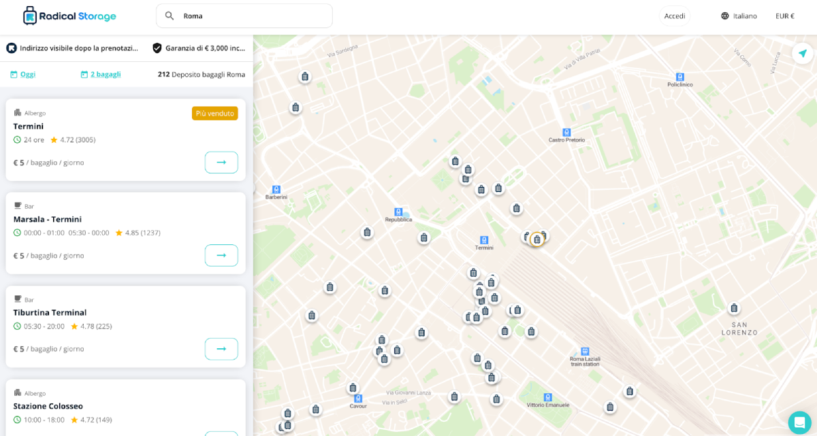Click the luggage marker below Via Sardegna

point(305,77)
